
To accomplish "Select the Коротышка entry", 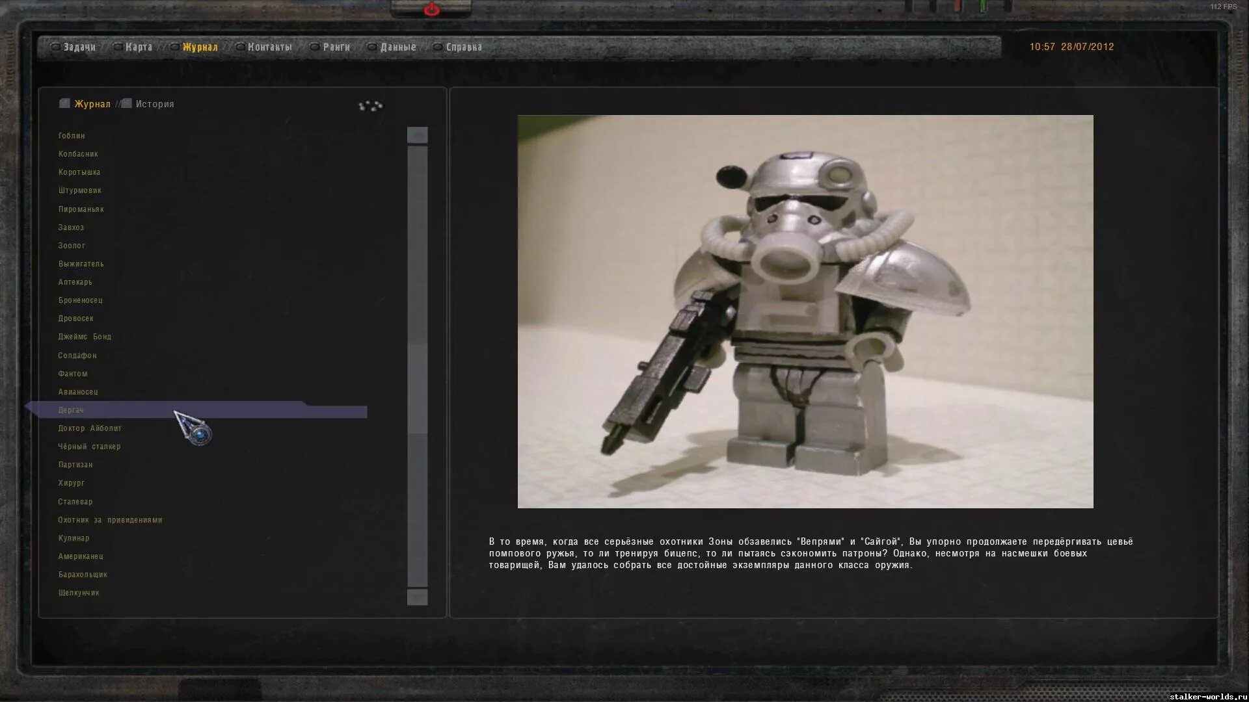I will (79, 172).
